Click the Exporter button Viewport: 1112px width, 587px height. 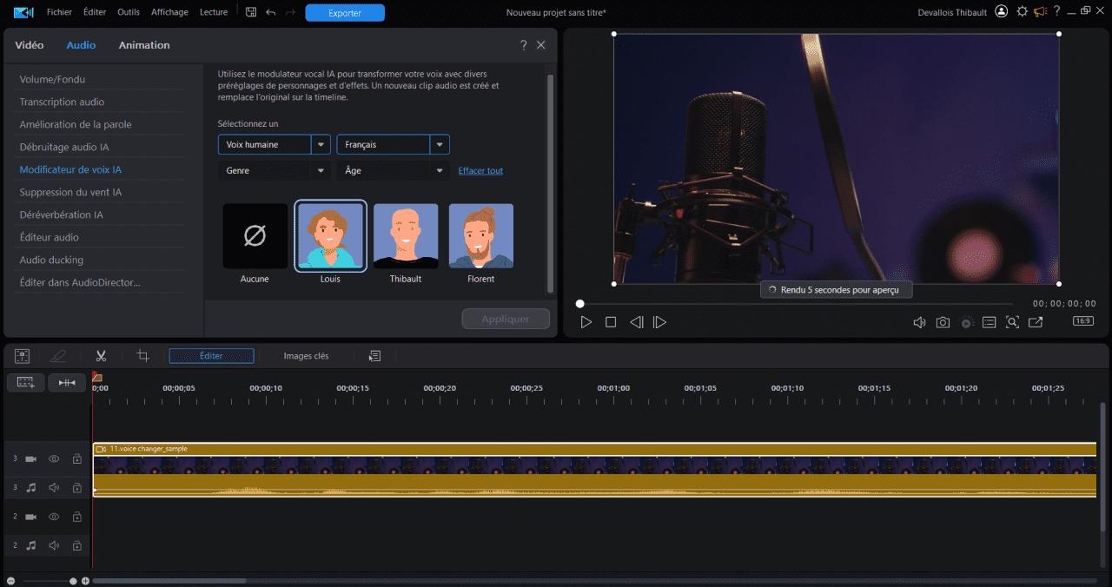coord(345,13)
